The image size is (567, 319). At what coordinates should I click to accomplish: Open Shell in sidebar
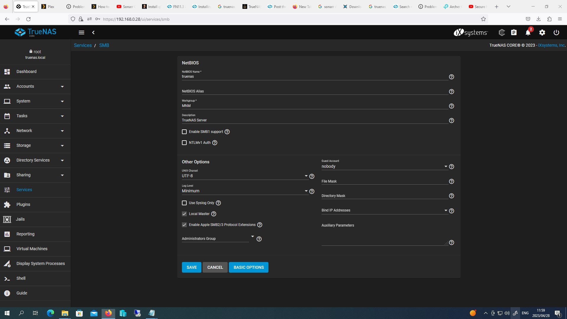(x=35, y=278)
